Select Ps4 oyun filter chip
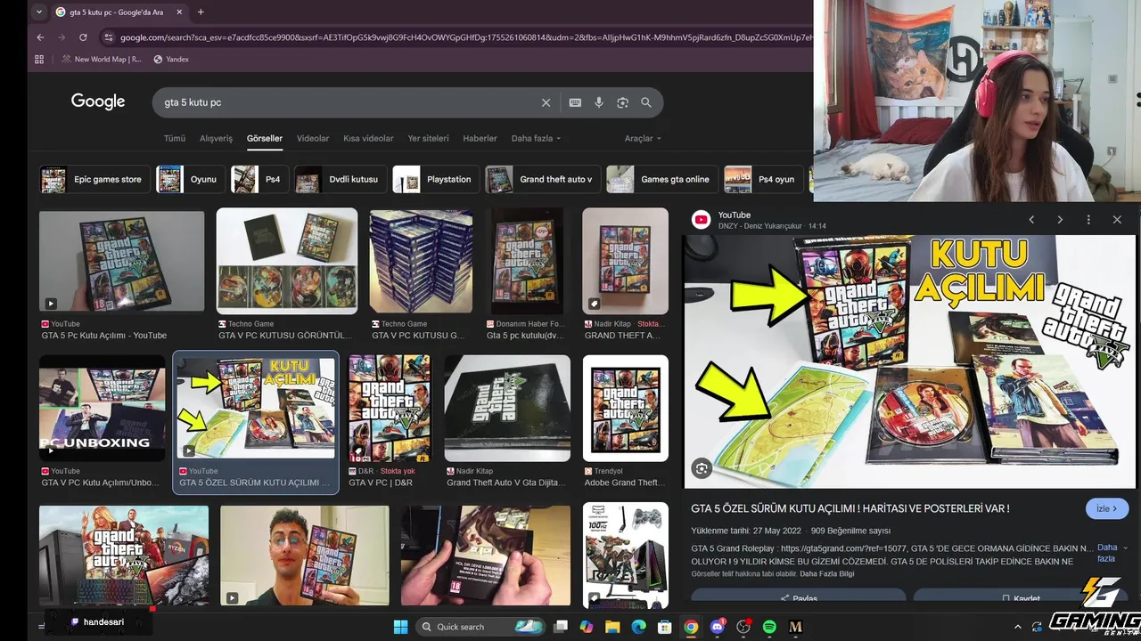 point(763,179)
